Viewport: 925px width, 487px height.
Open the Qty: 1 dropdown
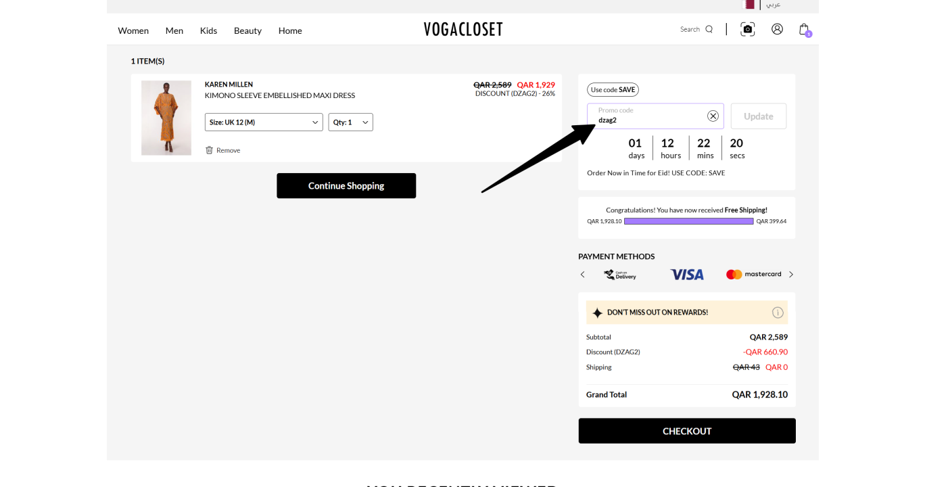point(351,122)
